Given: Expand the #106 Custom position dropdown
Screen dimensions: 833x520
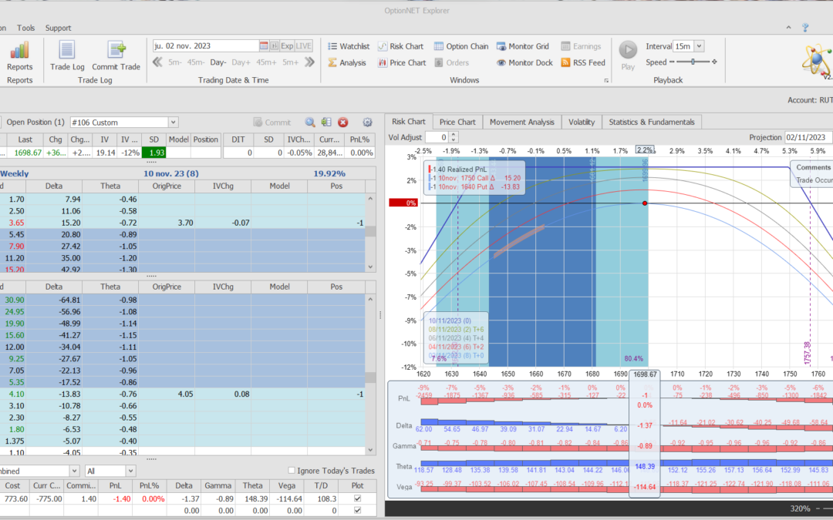Looking at the screenshot, I should [x=173, y=122].
